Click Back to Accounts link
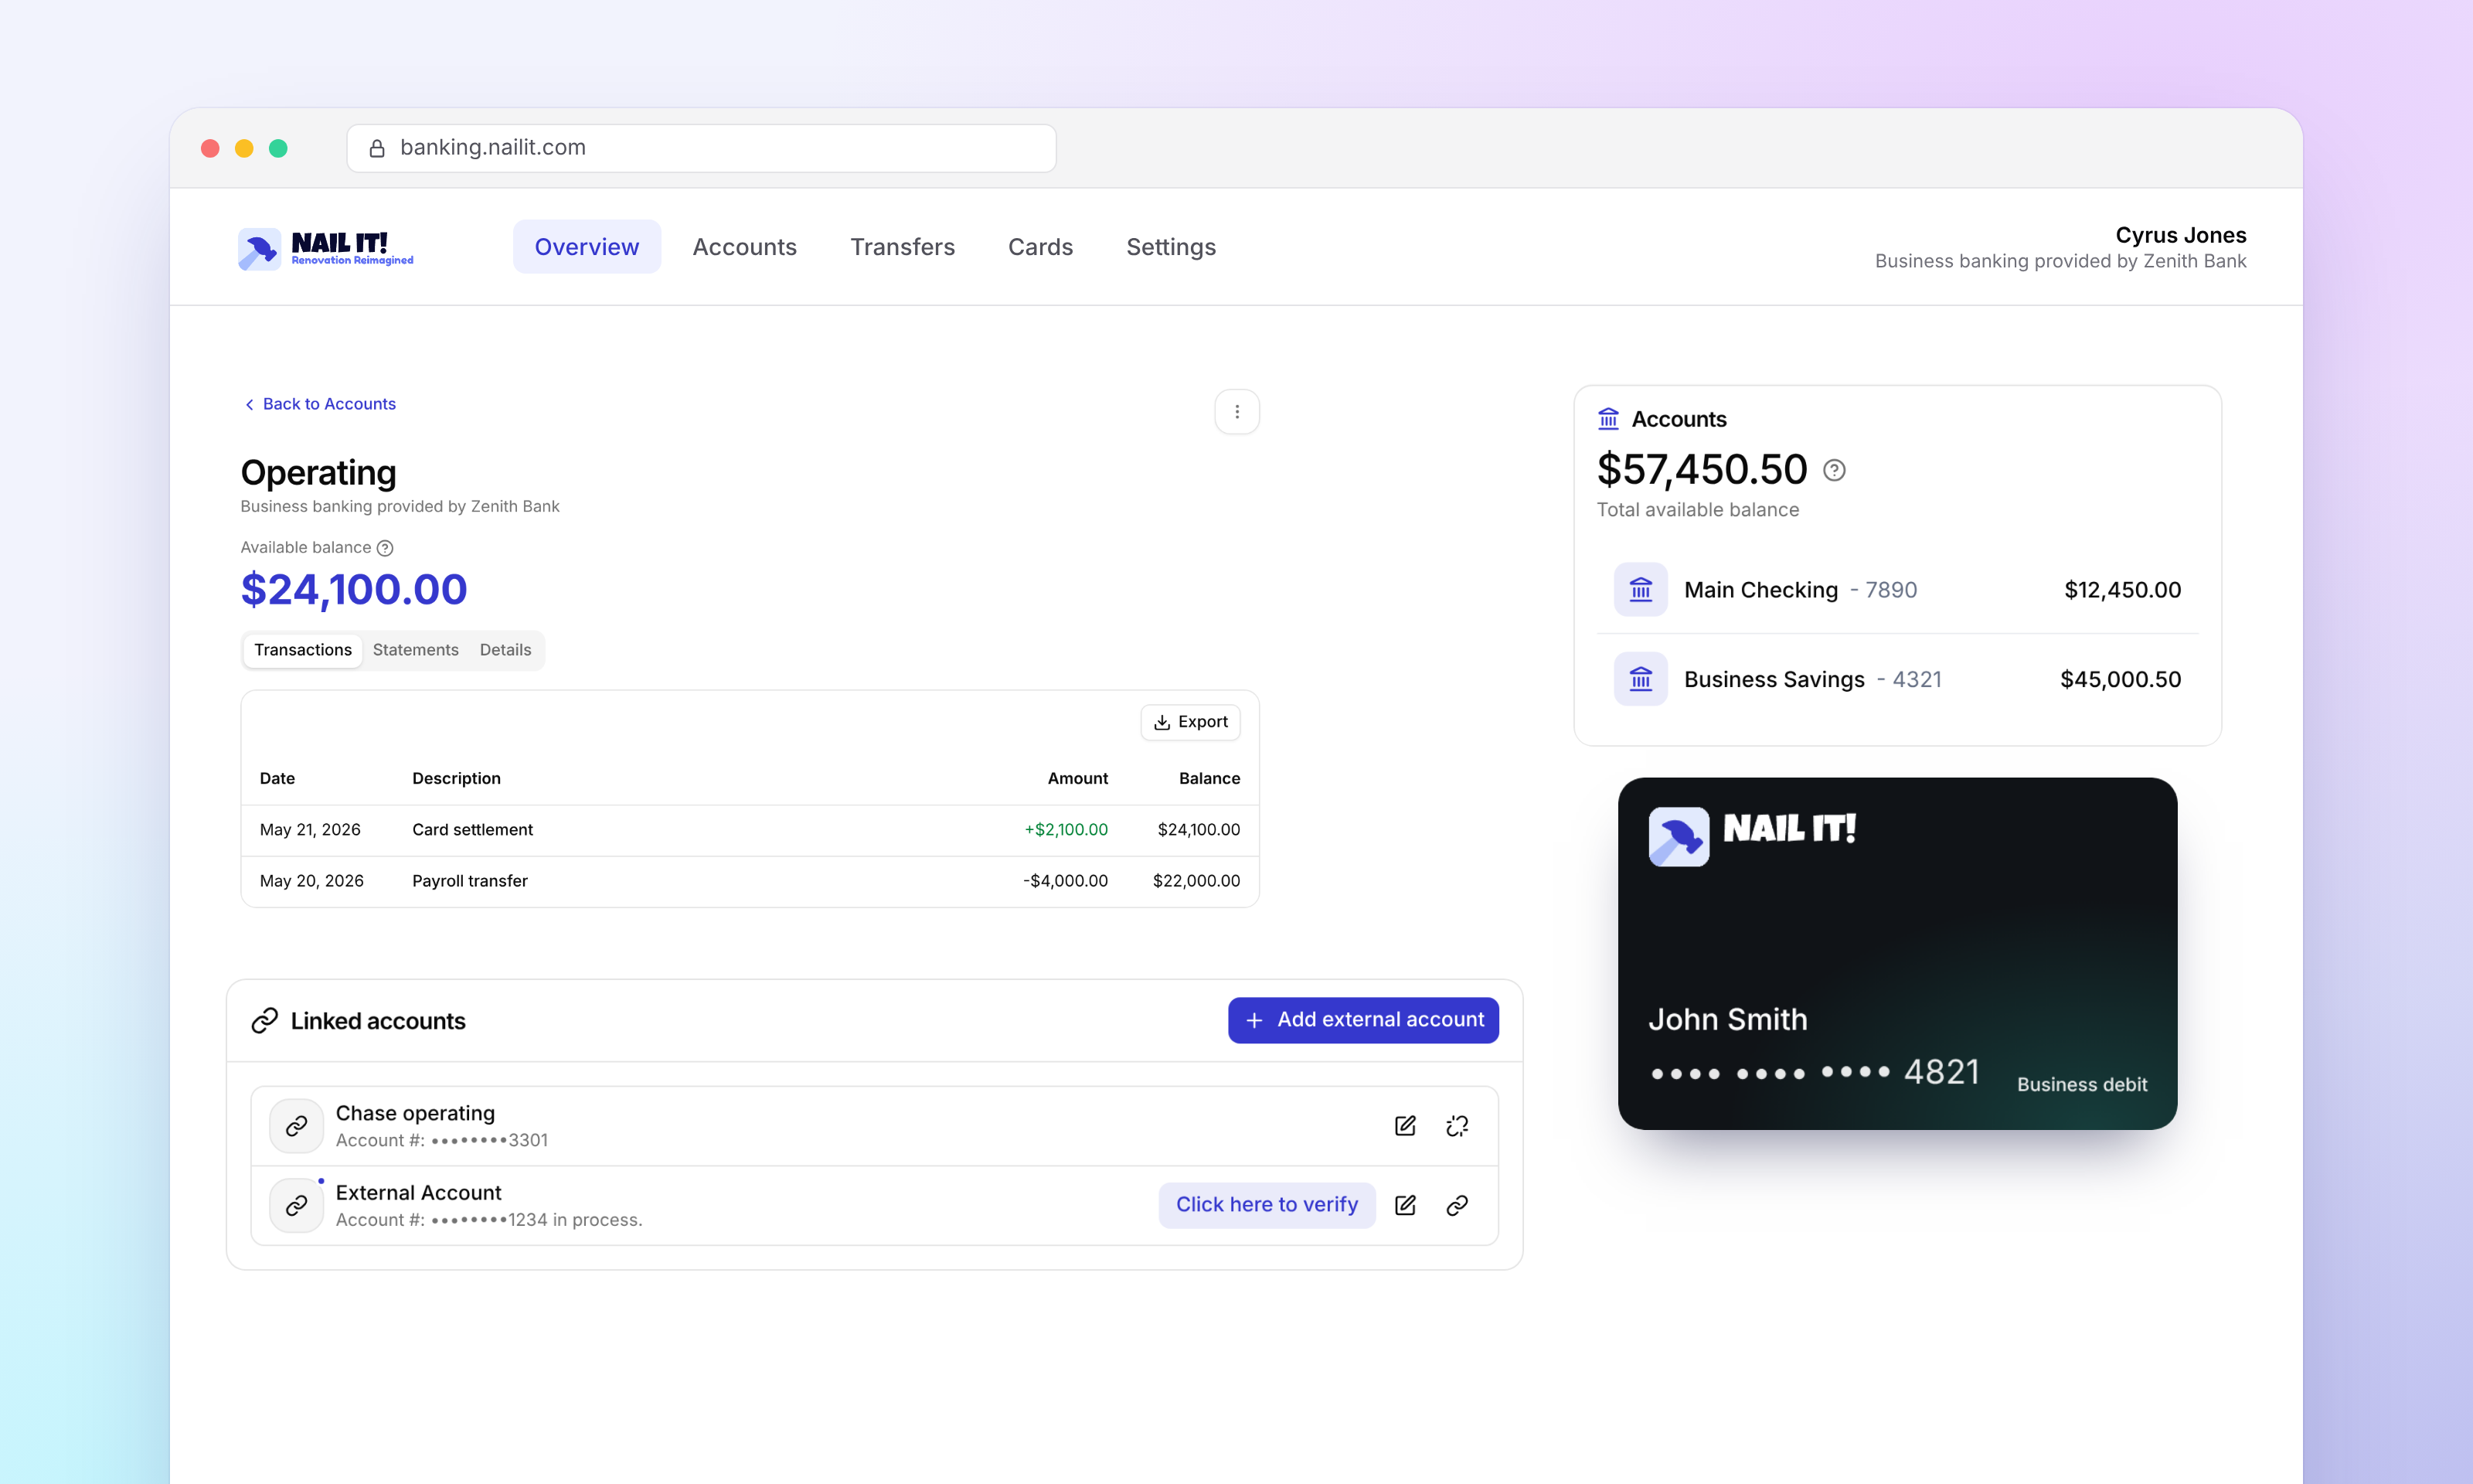Viewport: 2473px width, 1484px height. coord(320,404)
